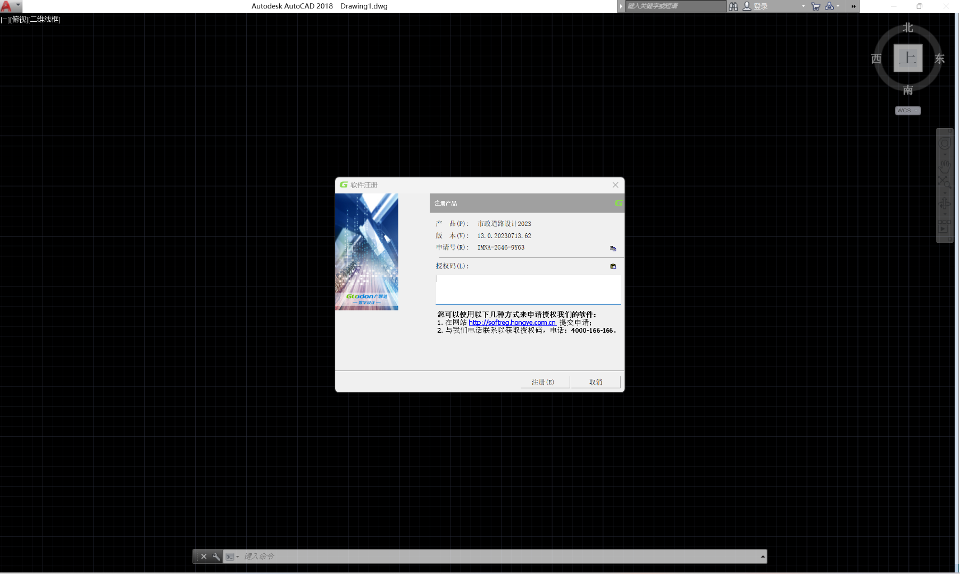Screen dimensions: 960x574
Task: Open the WCS coordinate system dropdown
Action: coord(908,111)
